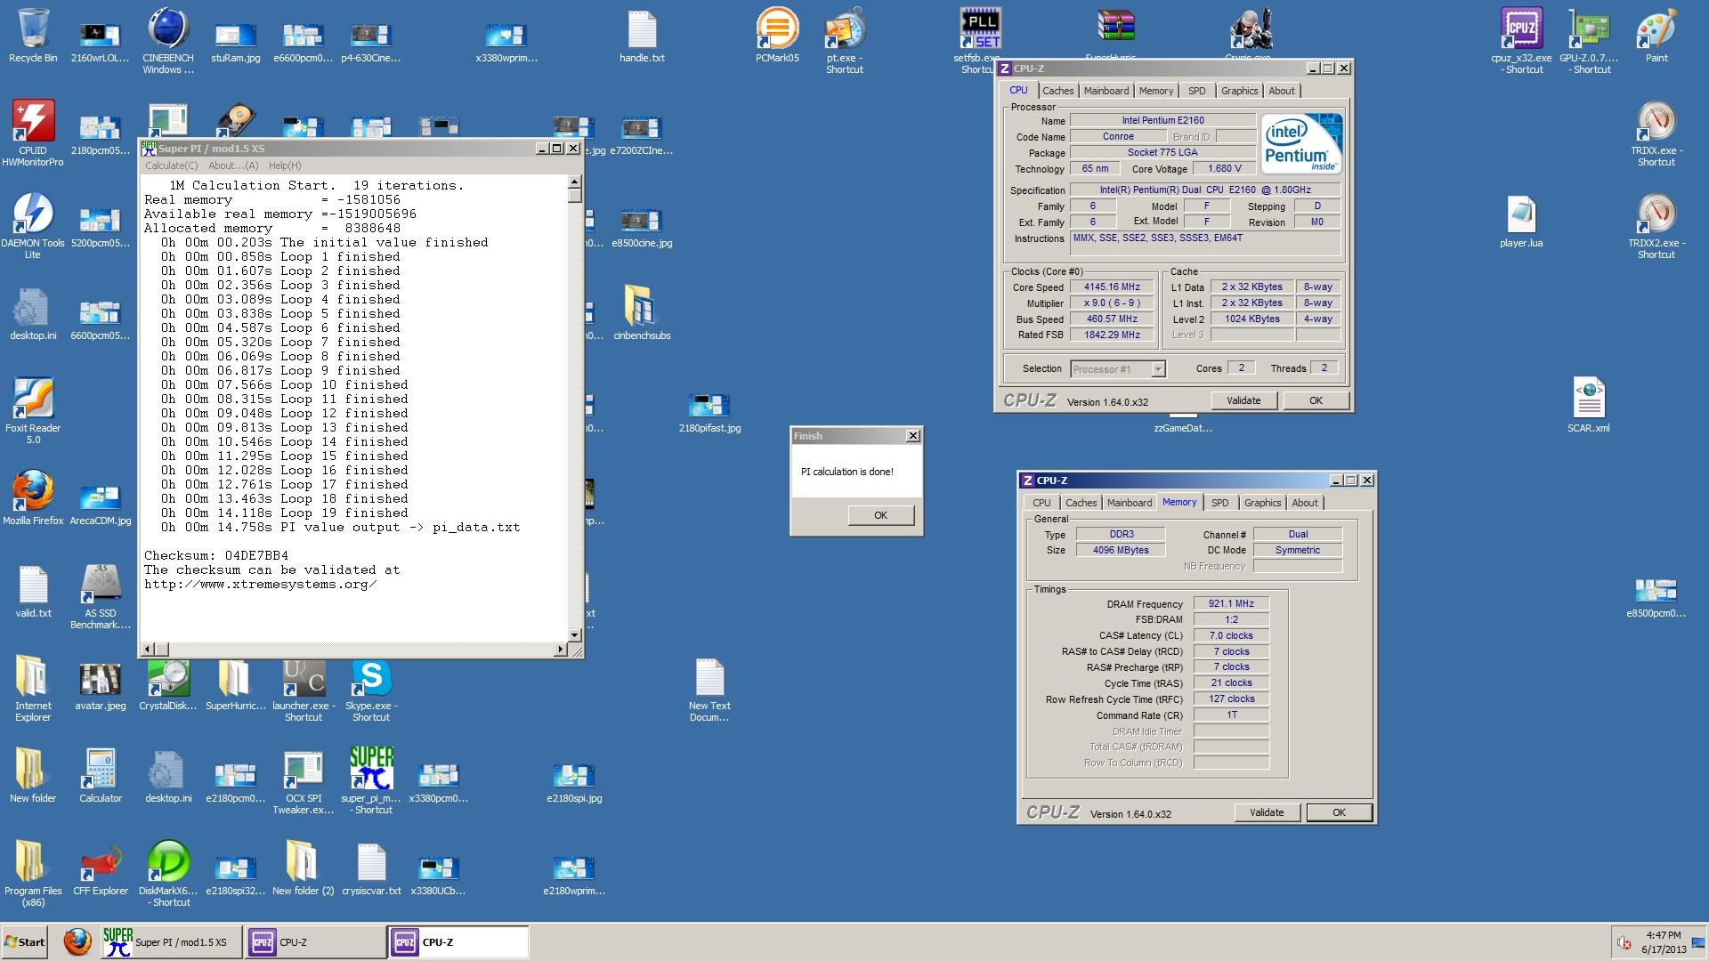Open CPUID HWMonitorPro icon
Image resolution: width=1709 pixels, height=961 pixels.
pyautogui.click(x=33, y=133)
